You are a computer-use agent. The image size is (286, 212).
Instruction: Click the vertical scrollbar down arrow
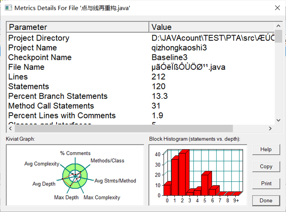pos(278,120)
